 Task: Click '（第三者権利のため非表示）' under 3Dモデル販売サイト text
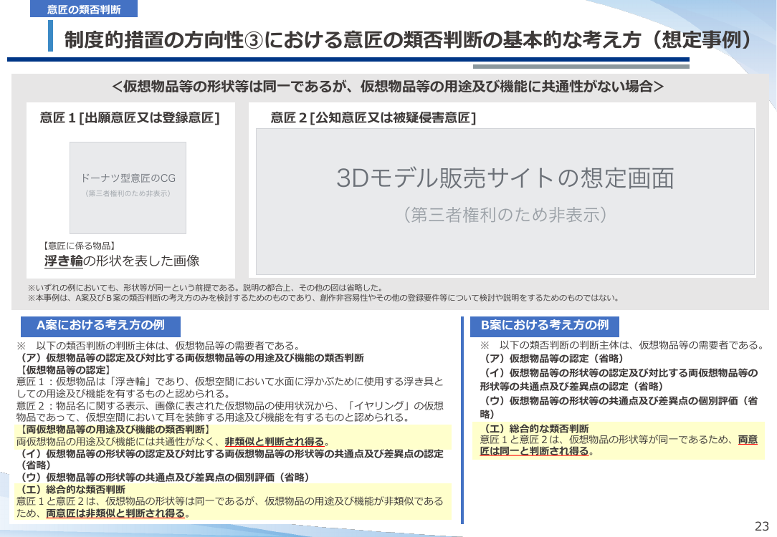click(x=505, y=215)
